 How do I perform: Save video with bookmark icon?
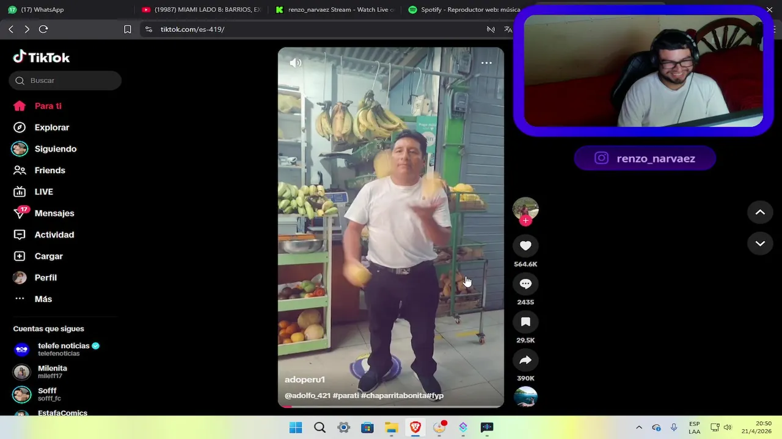pyautogui.click(x=525, y=322)
